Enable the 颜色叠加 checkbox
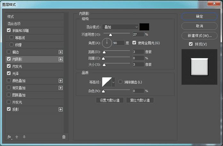Screen dimensions: 223x146 pyautogui.click(x=9, y=80)
